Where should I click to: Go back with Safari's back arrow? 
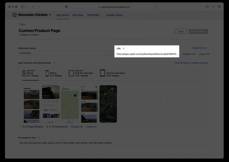pos(33,7)
